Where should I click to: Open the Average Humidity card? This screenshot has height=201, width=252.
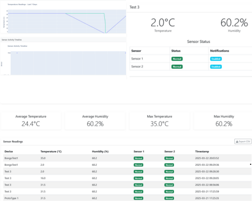click(95, 121)
